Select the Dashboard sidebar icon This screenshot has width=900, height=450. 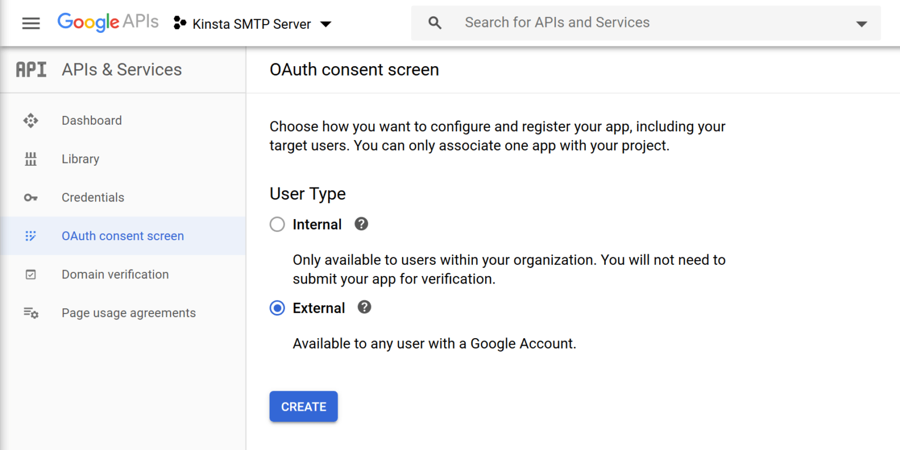(x=30, y=120)
